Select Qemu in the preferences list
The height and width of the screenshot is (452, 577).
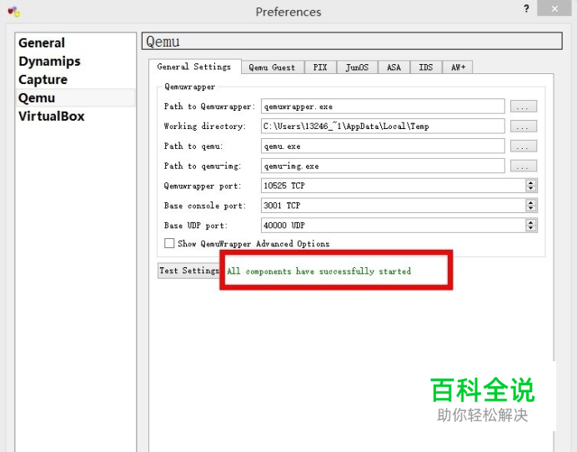(75, 97)
